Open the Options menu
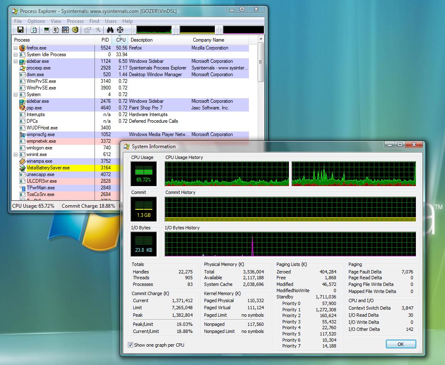 click(36, 21)
